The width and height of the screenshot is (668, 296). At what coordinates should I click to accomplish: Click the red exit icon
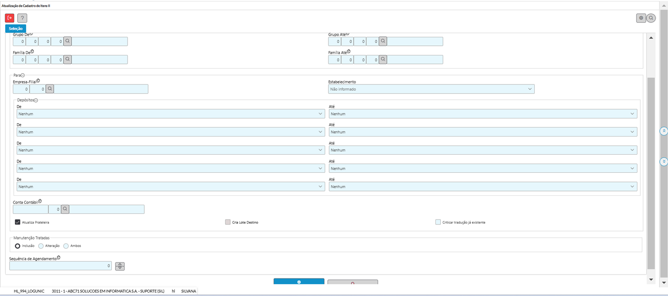[x=10, y=18]
